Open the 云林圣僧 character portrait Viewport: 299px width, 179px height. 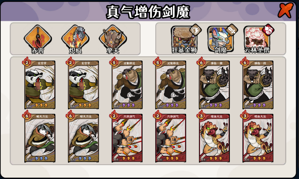pos(257,39)
